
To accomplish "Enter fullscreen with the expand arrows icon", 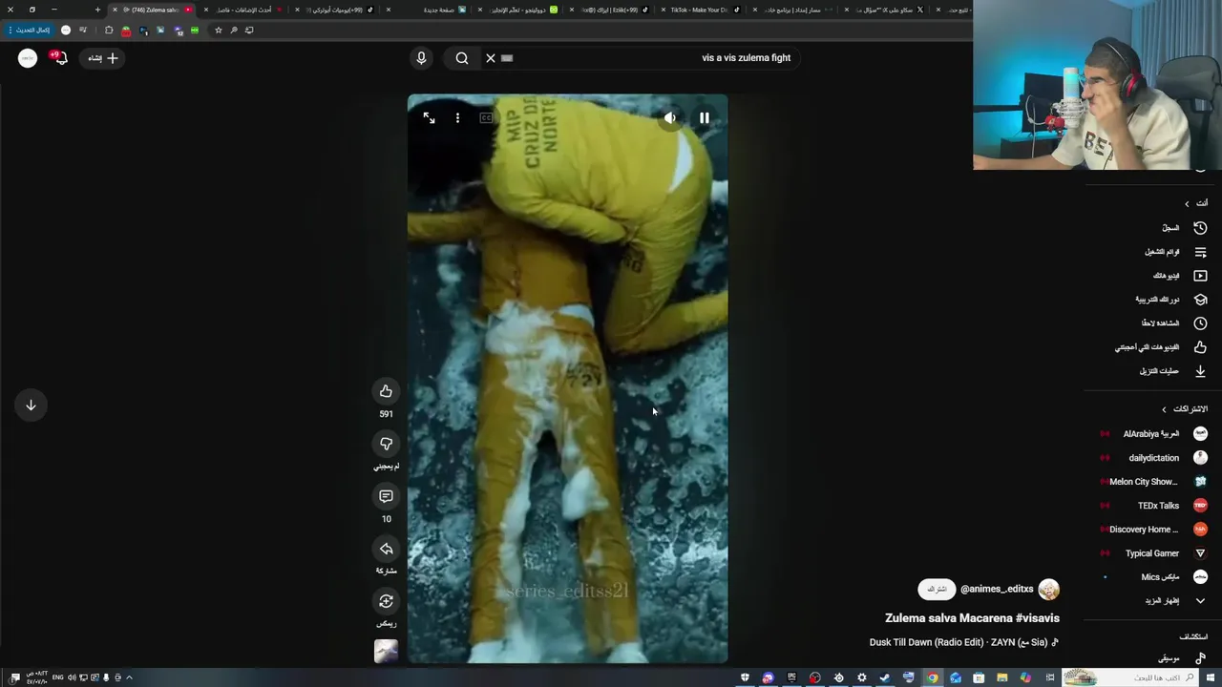I will 429,118.
